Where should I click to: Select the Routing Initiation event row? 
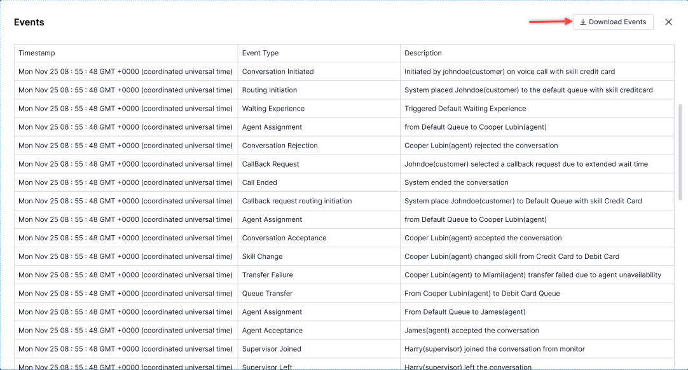pyautogui.click(x=270, y=90)
